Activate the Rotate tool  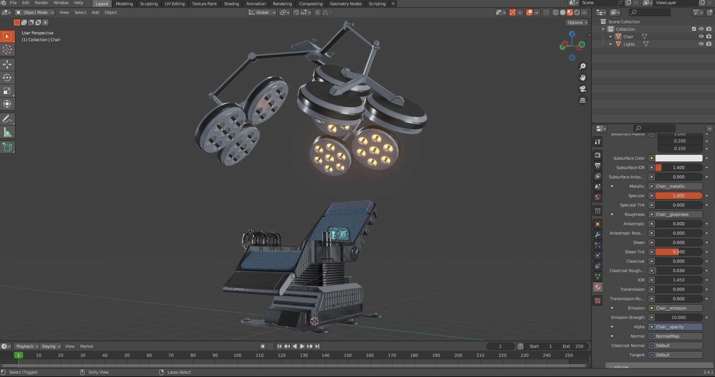pos(7,78)
